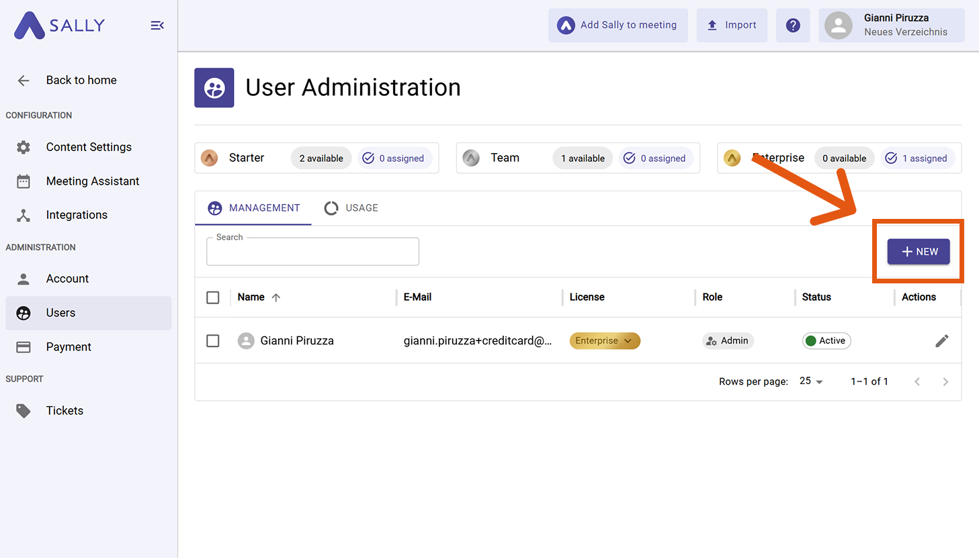Click the Admin role chip
The width and height of the screenshot is (979, 558).
coord(728,341)
